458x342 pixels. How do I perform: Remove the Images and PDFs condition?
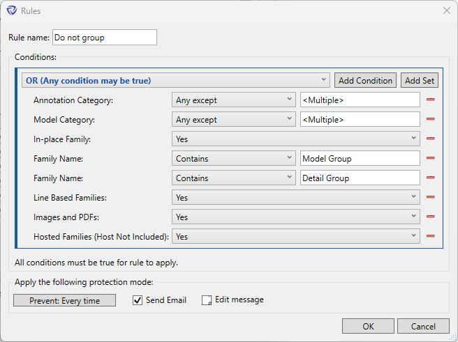430,217
